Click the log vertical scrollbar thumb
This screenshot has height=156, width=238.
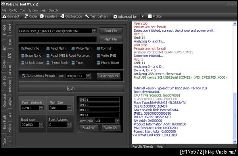point(235,116)
